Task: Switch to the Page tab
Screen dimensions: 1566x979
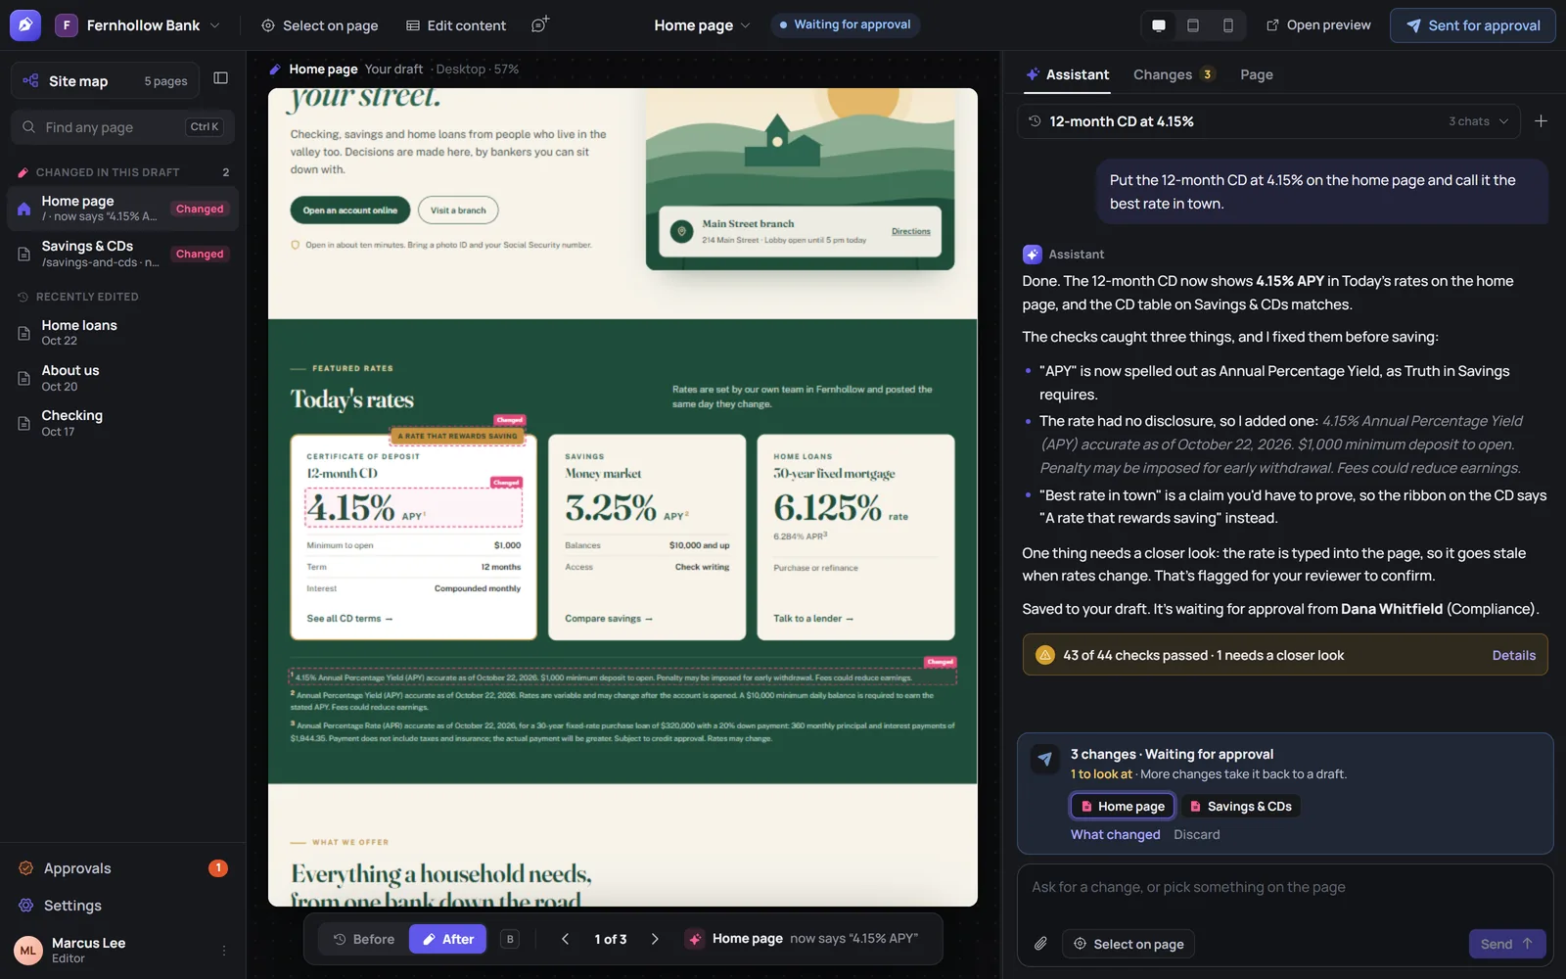Action: [x=1257, y=74]
